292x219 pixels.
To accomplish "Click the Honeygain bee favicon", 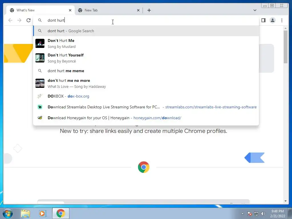I will click(x=40, y=118).
